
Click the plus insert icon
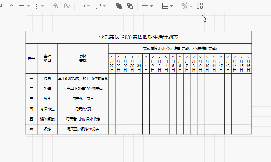point(145,6)
